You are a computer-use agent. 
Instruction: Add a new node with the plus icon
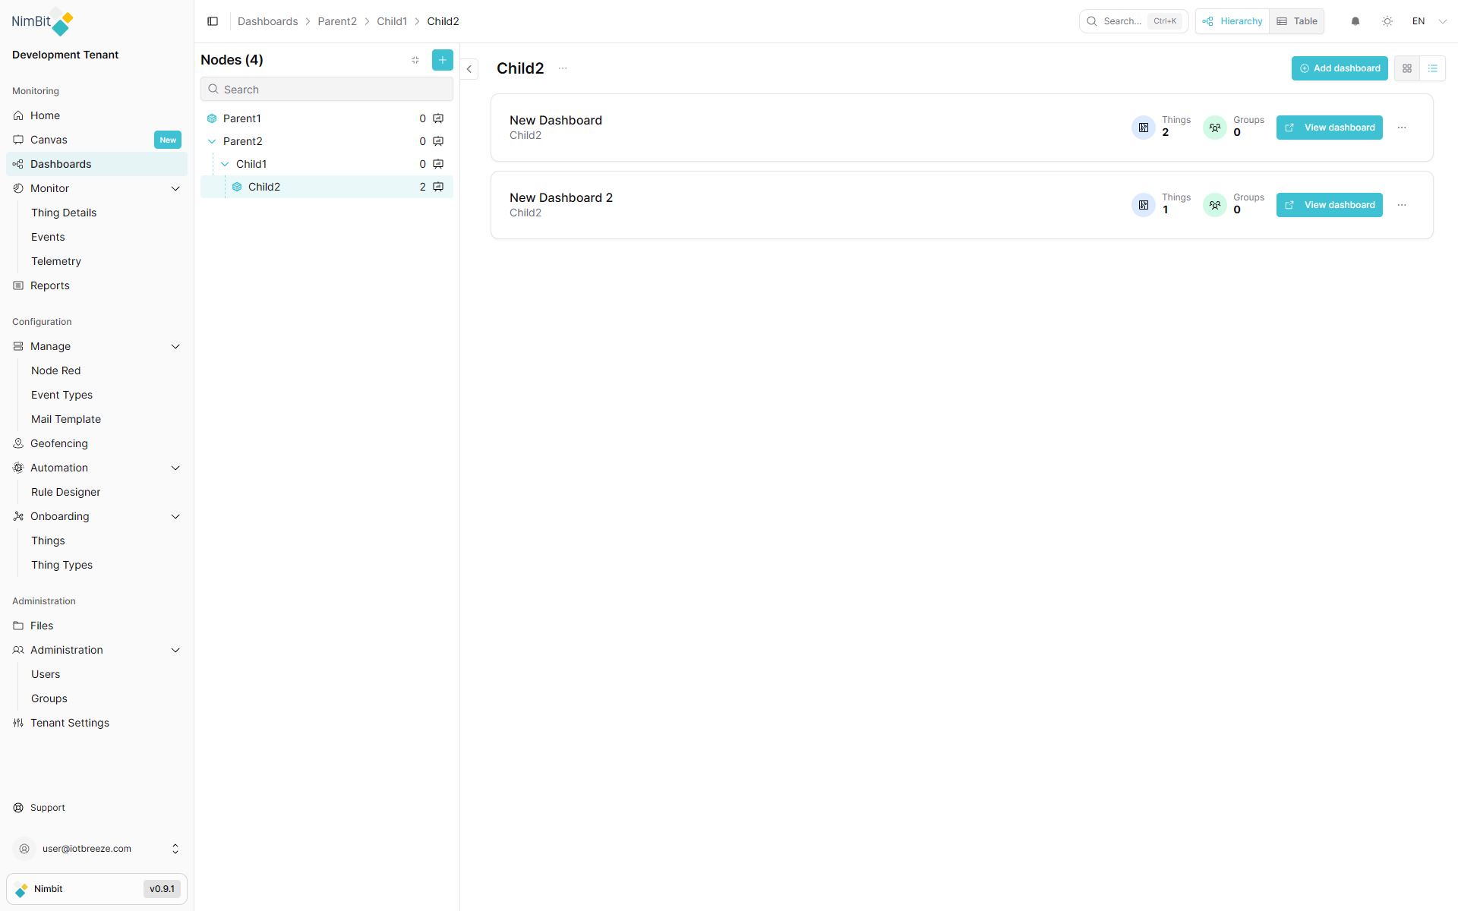pos(443,60)
